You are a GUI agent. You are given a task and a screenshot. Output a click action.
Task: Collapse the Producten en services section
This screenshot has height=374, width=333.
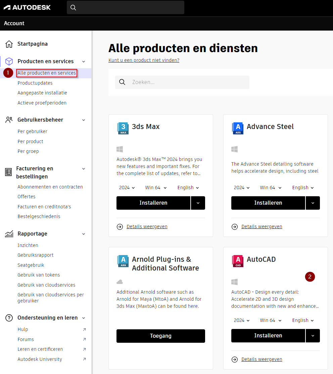point(84,61)
